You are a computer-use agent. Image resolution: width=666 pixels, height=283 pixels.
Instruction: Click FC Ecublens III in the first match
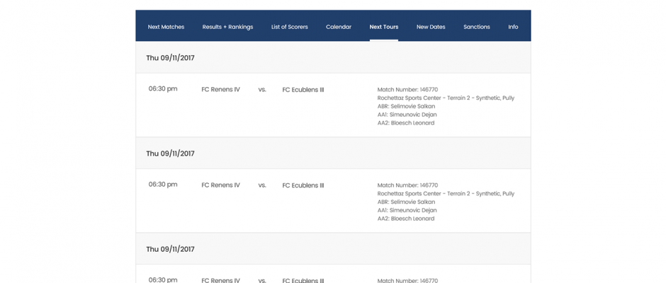point(303,90)
